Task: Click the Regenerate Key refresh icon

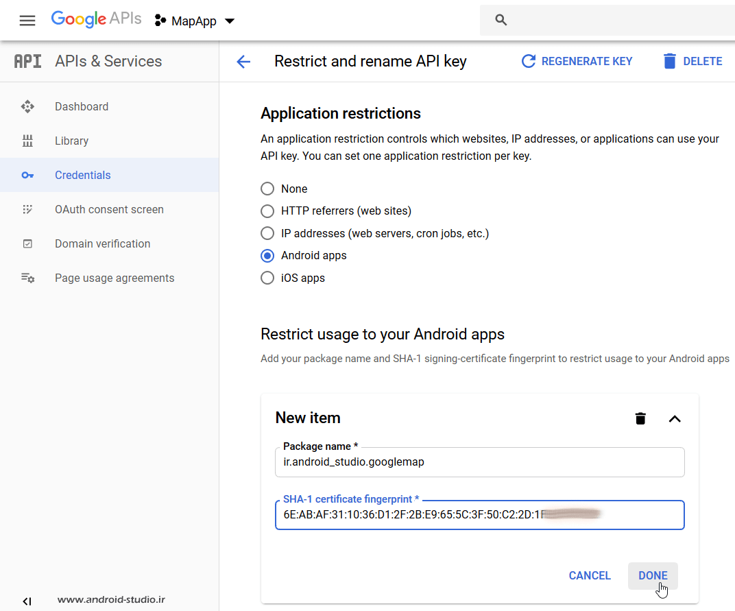Action: 528,62
